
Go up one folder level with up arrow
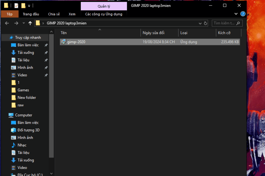pos(30,23)
